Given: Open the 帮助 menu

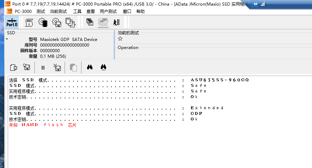Looking at the screenshot, I should [141, 11].
